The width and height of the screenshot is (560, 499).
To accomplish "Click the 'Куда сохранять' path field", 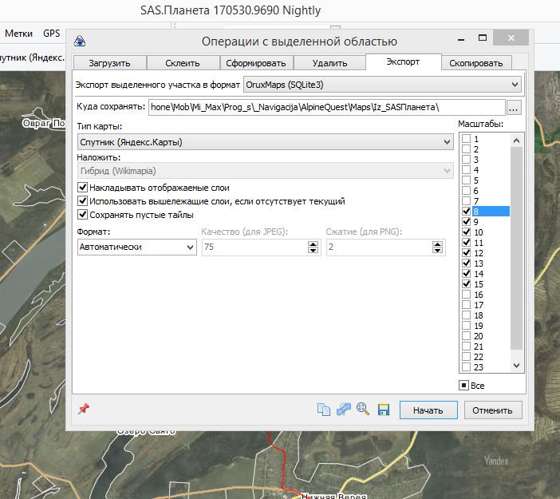I will point(325,107).
